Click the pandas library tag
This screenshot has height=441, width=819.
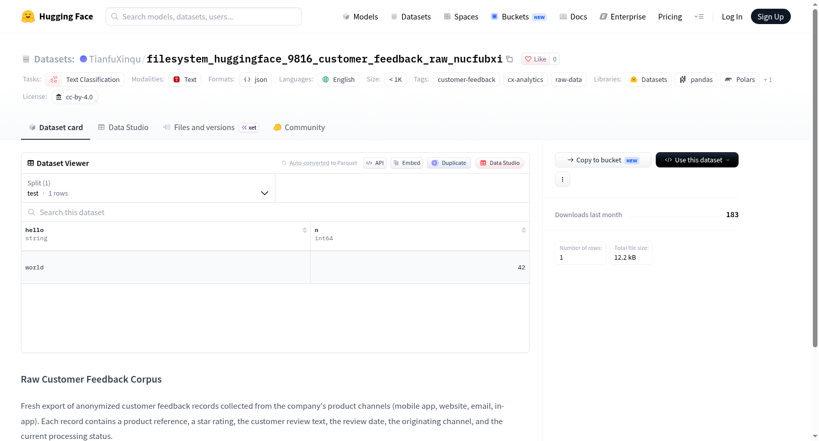pyautogui.click(x=696, y=79)
